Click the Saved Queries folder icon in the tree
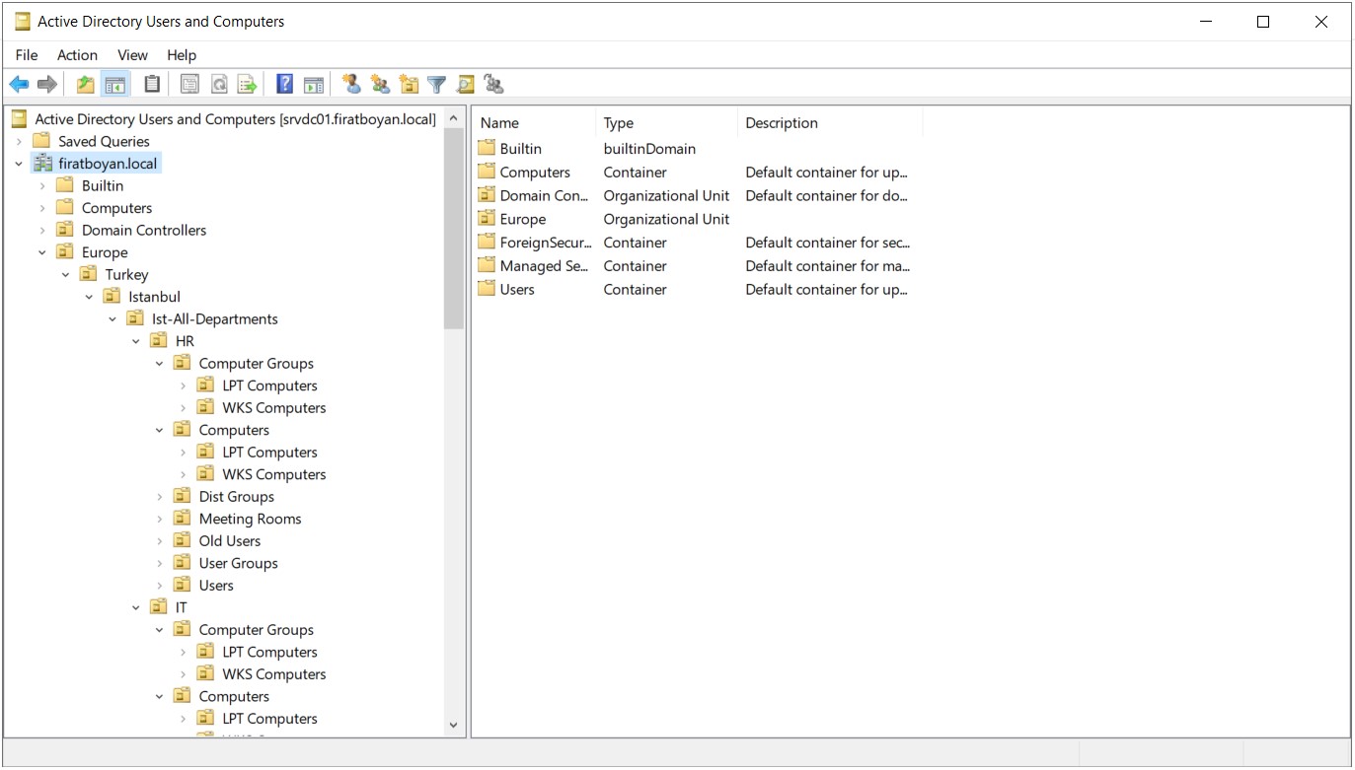The width and height of the screenshot is (1355, 770). point(41,141)
